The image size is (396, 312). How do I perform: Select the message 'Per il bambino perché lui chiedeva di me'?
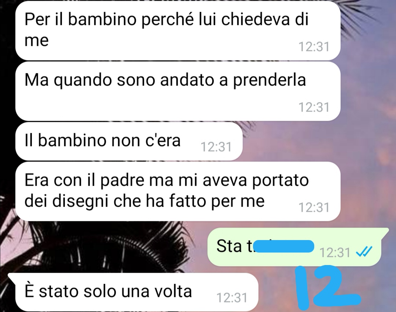click(178, 30)
